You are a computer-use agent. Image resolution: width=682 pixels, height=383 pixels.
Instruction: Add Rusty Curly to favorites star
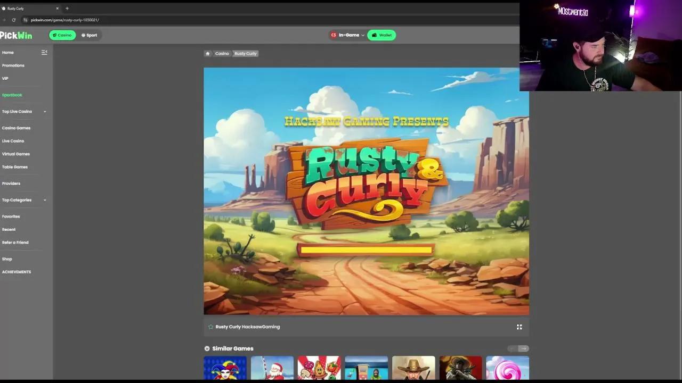click(x=210, y=327)
